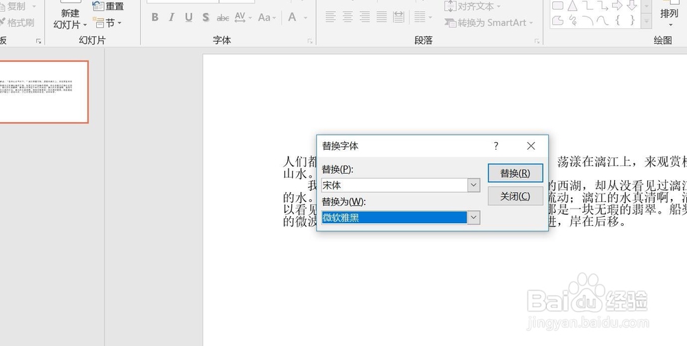
Task: Align text right in paragraph group
Action: coord(365,17)
